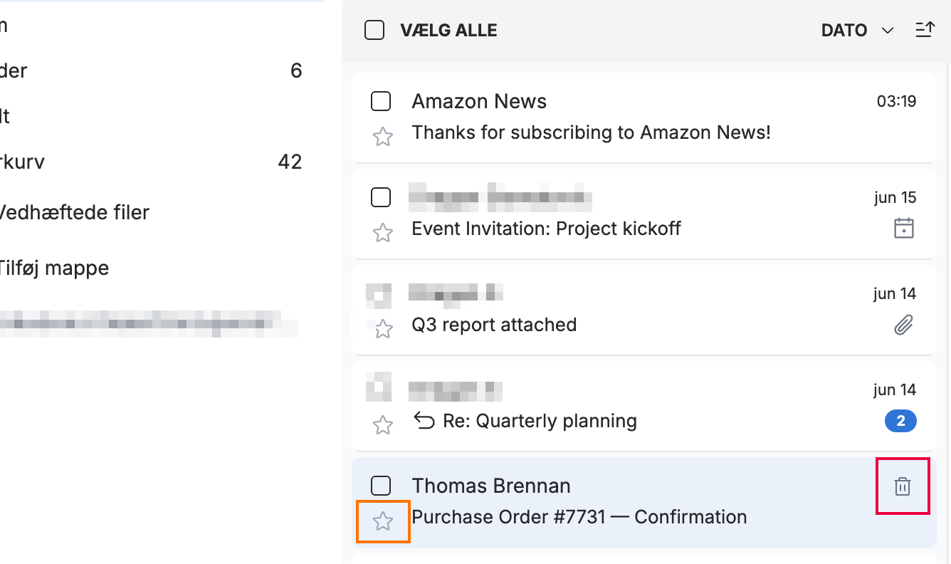This screenshot has width=951, height=564.
Task: Toggle the sort order arrow icon
Action: tap(924, 30)
